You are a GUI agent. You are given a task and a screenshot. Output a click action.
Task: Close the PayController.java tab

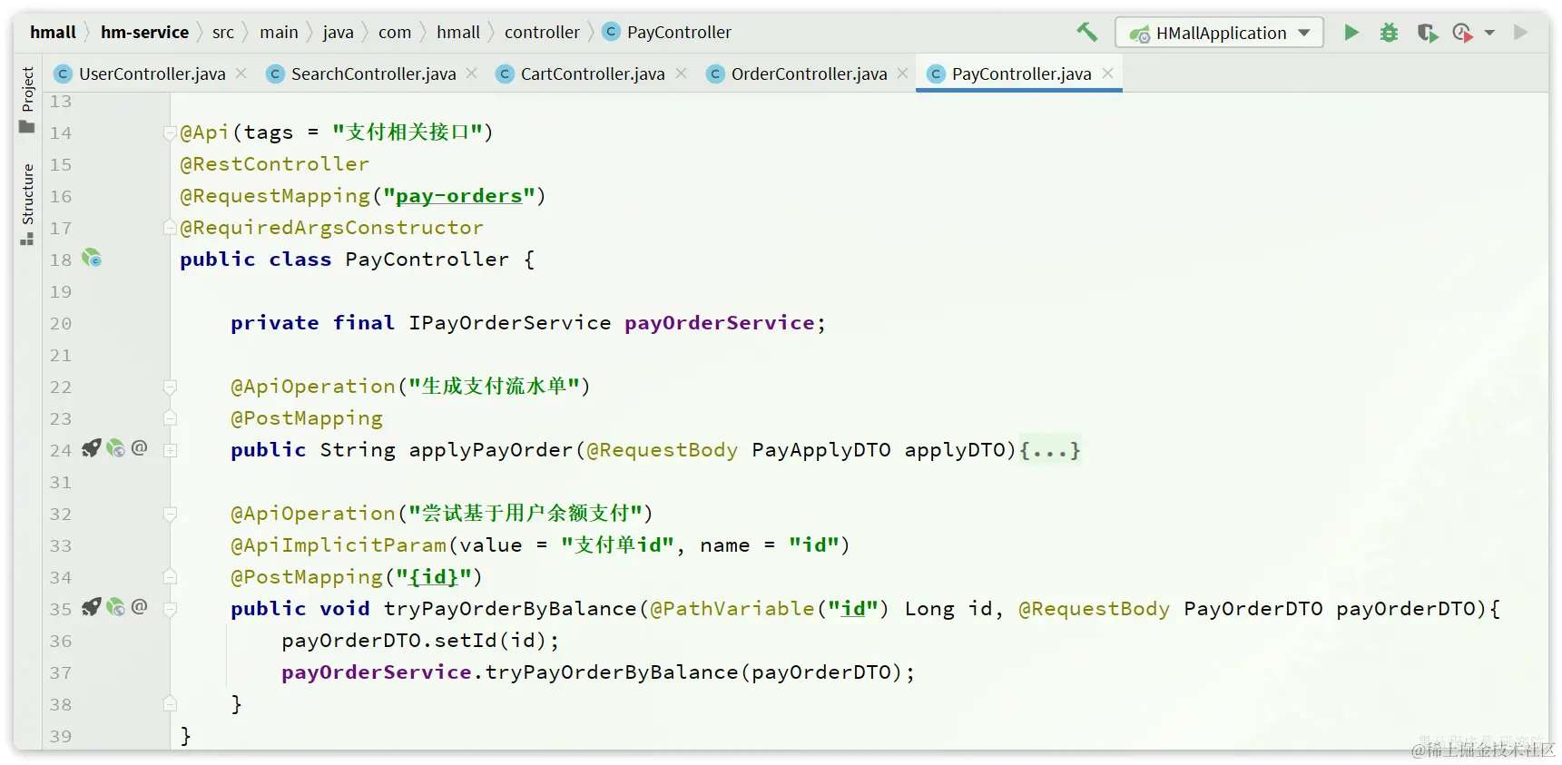pos(1108,74)
